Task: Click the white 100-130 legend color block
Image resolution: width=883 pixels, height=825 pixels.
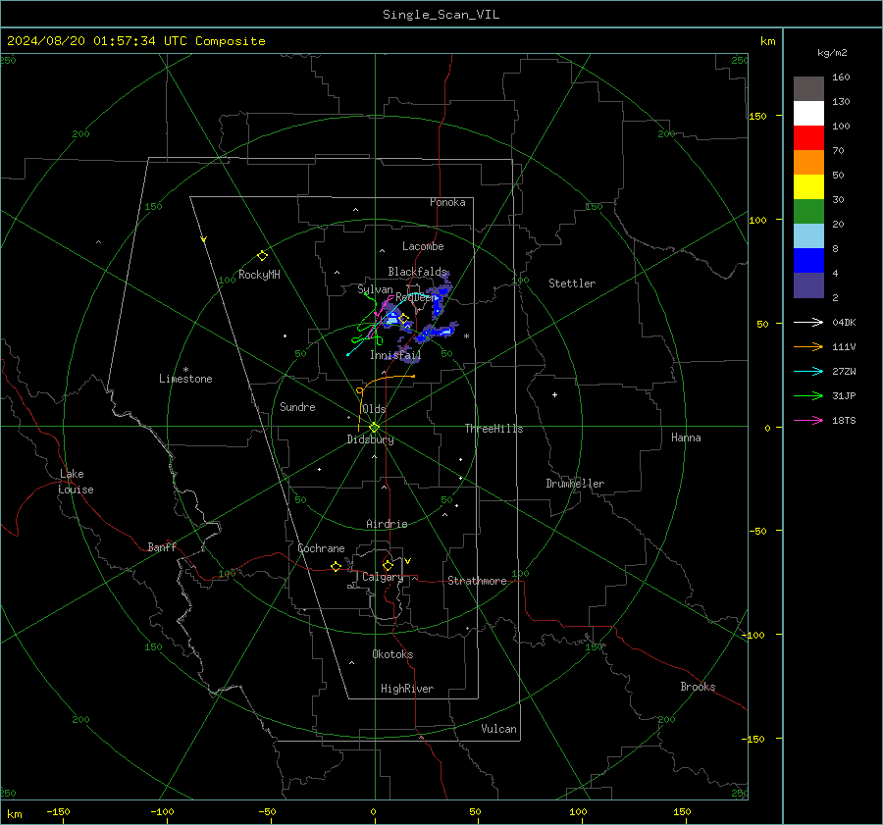Action: (x=808, y=114)
